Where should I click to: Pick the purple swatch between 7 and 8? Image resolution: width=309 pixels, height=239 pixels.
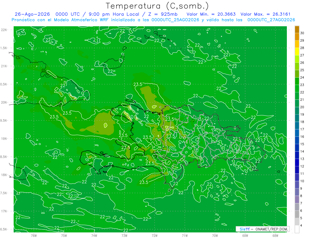297,200
